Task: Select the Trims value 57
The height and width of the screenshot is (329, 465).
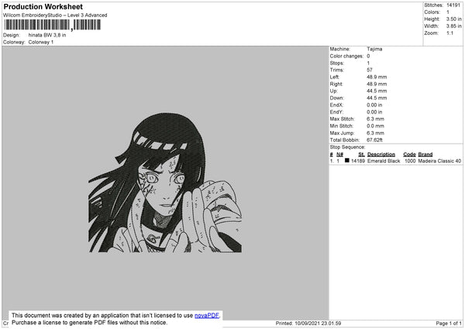Action: tap(370, 70)
